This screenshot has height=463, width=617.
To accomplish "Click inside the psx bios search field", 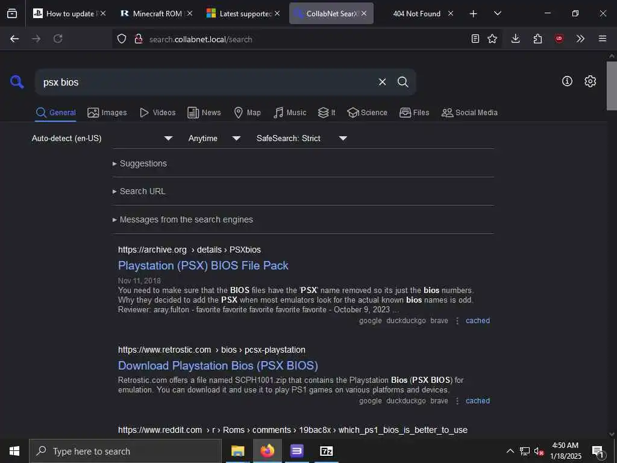I will point(205,82).
